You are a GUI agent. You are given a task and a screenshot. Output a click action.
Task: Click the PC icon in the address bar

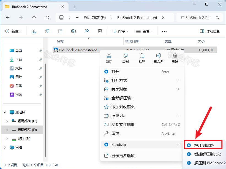tap(61, 18)
